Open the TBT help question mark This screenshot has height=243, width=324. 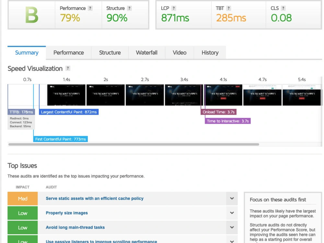point(228,8)
